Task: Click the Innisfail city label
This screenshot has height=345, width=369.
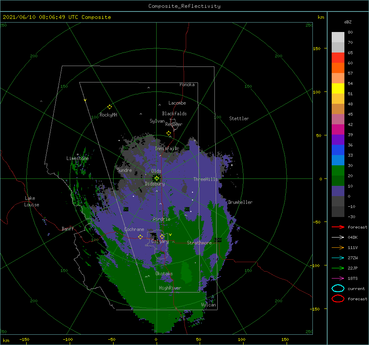Action: 166,149
